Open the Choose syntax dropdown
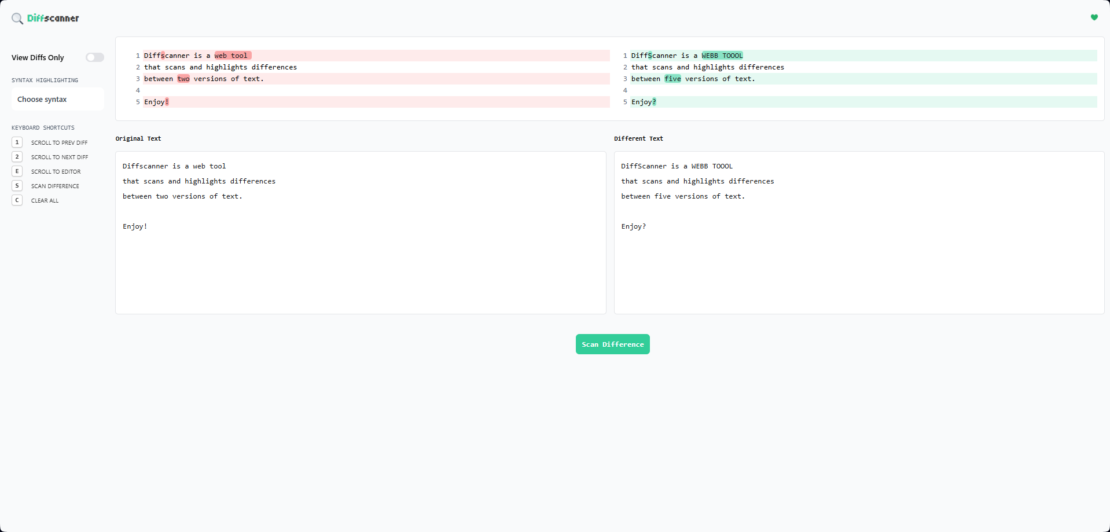The height and width of the screenshot is (532, 1110). pos(58,99)
